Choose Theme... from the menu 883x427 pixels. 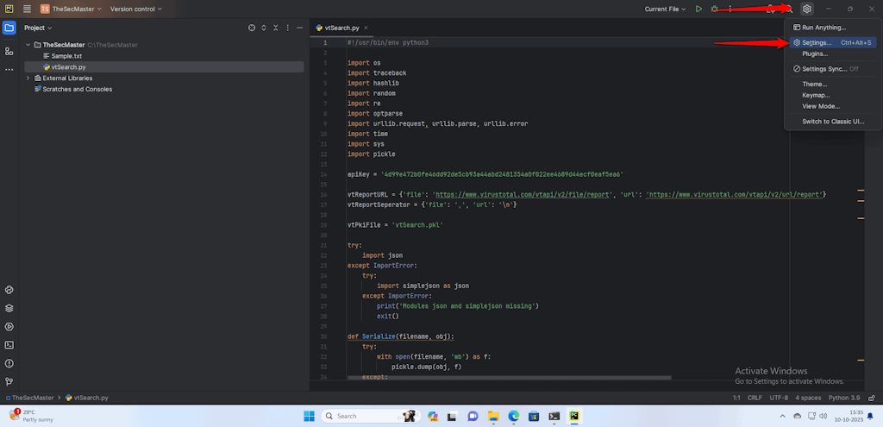click(x=833, y=84)
